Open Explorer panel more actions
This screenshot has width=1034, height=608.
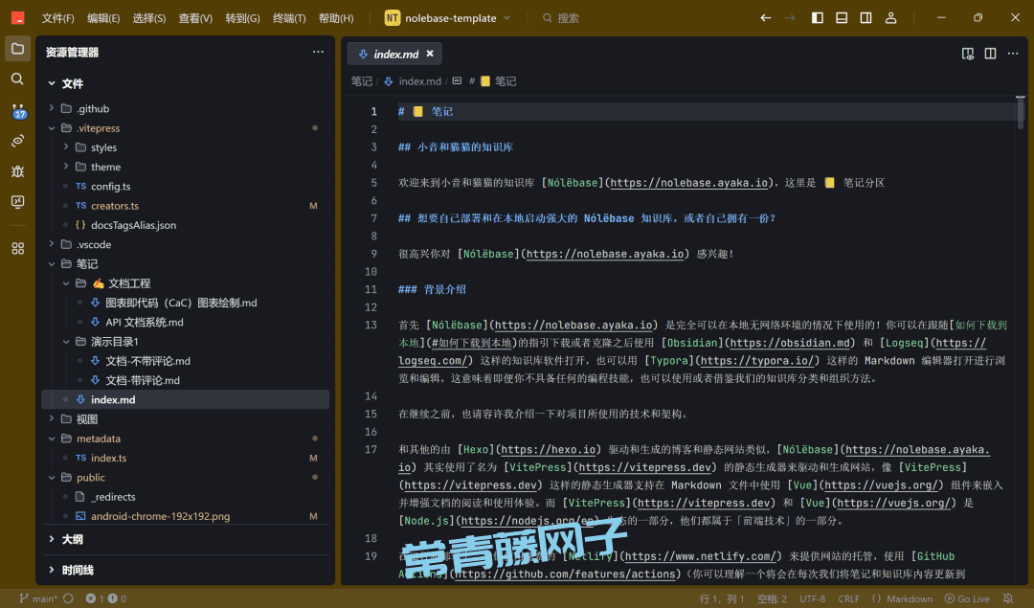(x=318, y=52)
